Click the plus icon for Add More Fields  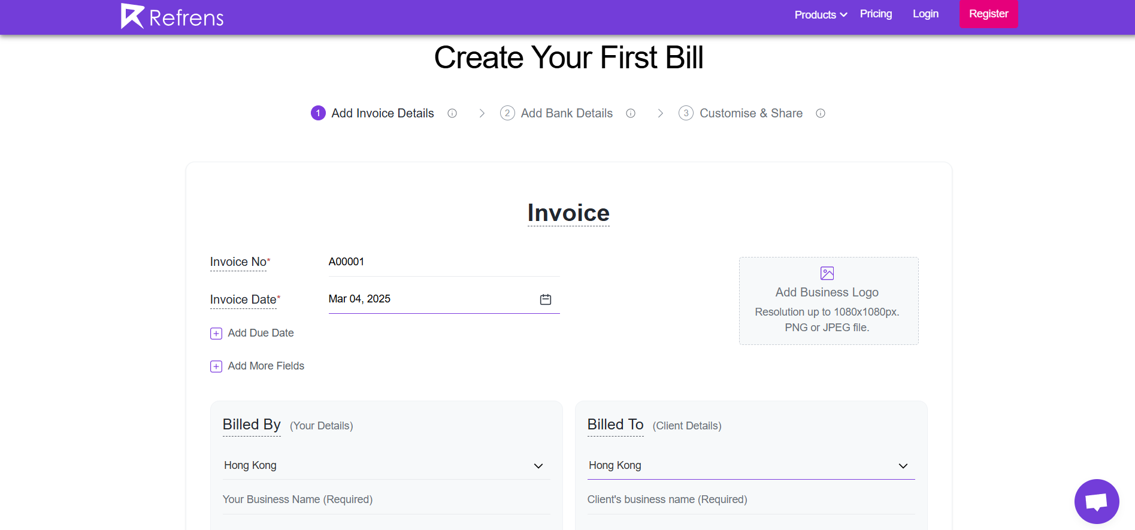click(x=216, y=367)
